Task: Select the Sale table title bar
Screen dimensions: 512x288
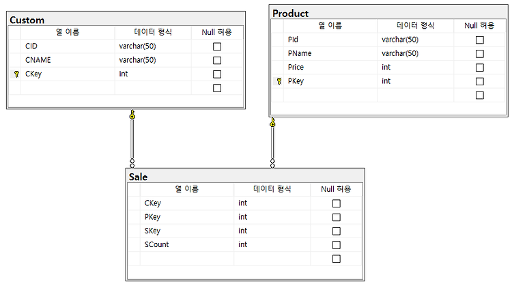Action: click(245, 177)
